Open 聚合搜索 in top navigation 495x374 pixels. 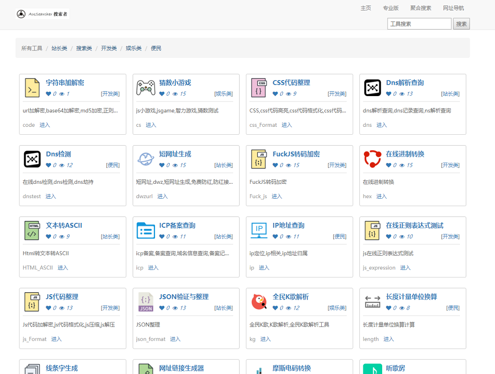(421, 8)
